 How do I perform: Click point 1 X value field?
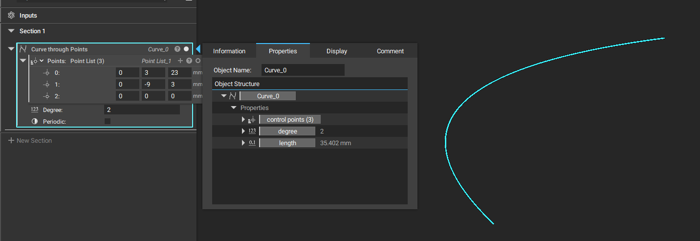[x=128, y=84]
